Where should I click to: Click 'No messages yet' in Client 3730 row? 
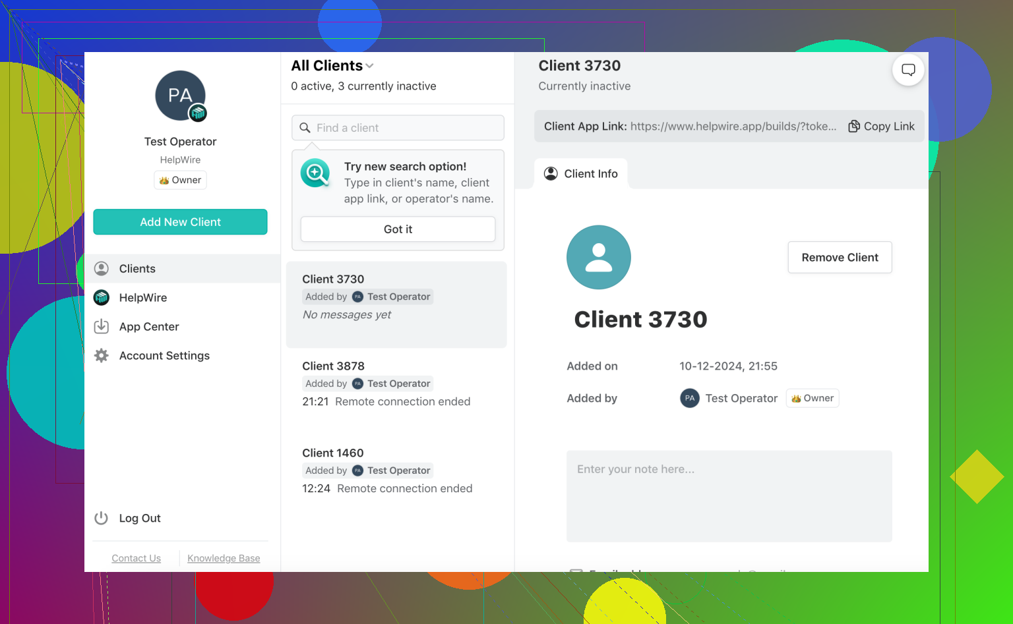[x=347, y=315]
